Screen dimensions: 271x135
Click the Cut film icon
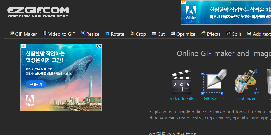coord(154,33)
